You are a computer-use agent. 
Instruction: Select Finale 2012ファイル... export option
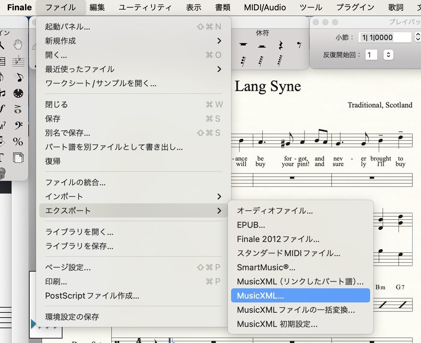click(301, 239)
